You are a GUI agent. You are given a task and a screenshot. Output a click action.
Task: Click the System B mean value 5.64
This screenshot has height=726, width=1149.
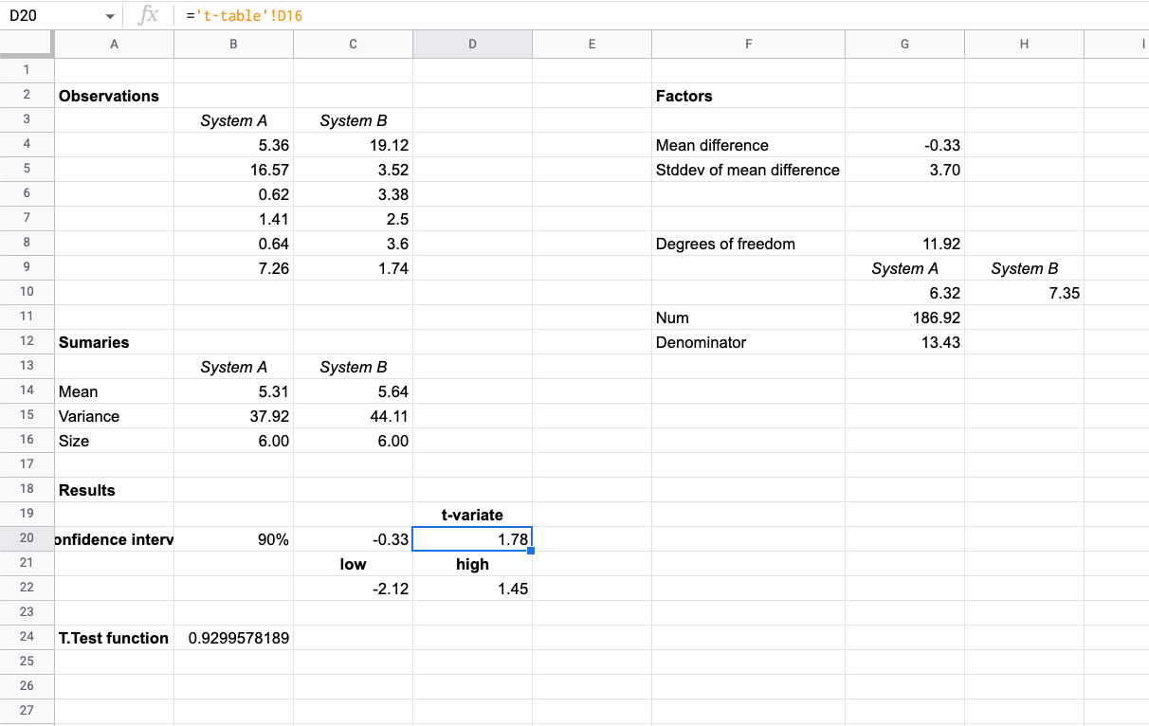point(353,390)
